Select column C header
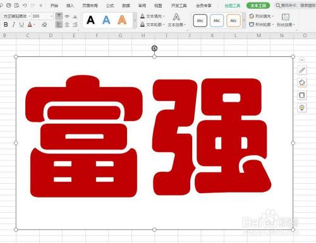Screen dimensions: 316x243 (28, 35)
